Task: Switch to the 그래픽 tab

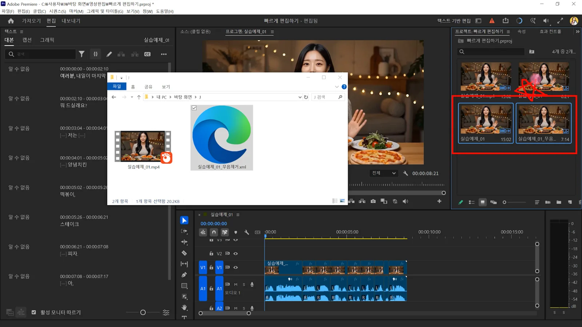Action: pyautogui.click(x=47, y=40)
